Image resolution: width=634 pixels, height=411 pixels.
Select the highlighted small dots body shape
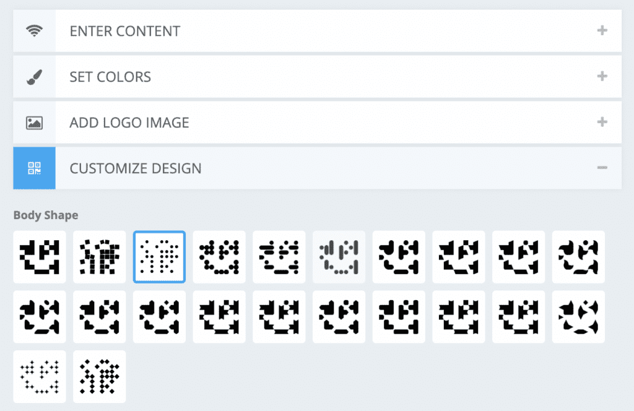coord(159,257)
